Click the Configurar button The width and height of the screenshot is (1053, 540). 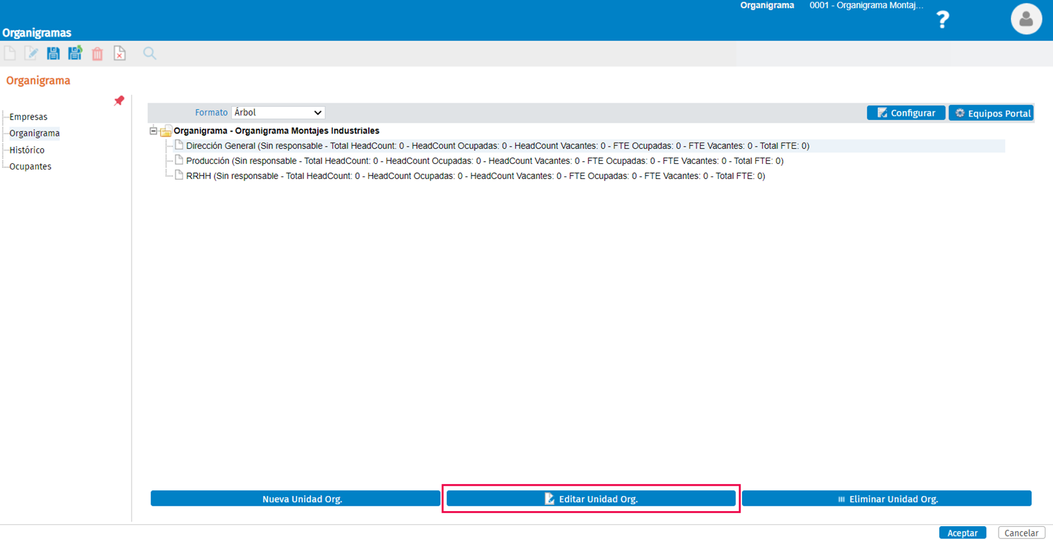click(906, 113)
